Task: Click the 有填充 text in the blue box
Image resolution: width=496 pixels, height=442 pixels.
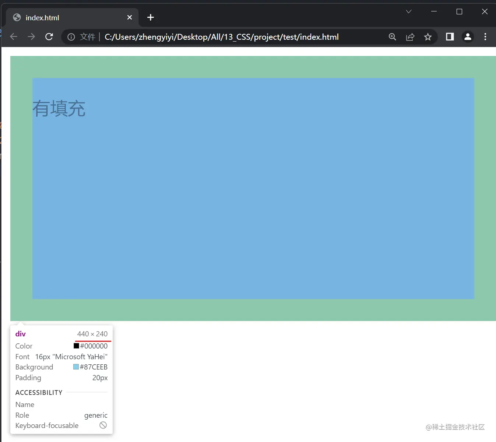Action: [x=59, y=109]
